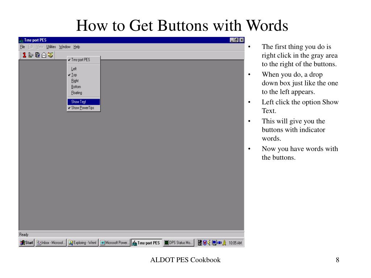Click the greyed-out Edit menu
The width and height of the screenshot is (371, 278).
click(31, 47)
